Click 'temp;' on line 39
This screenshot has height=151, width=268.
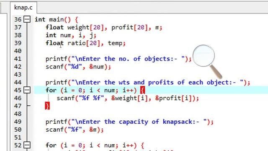(117, 43)
